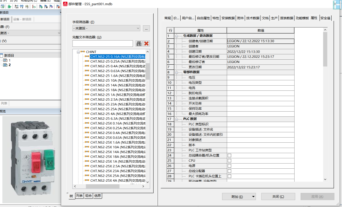Click the parts tree horizontal scrollbar thumb

point(103,186)
